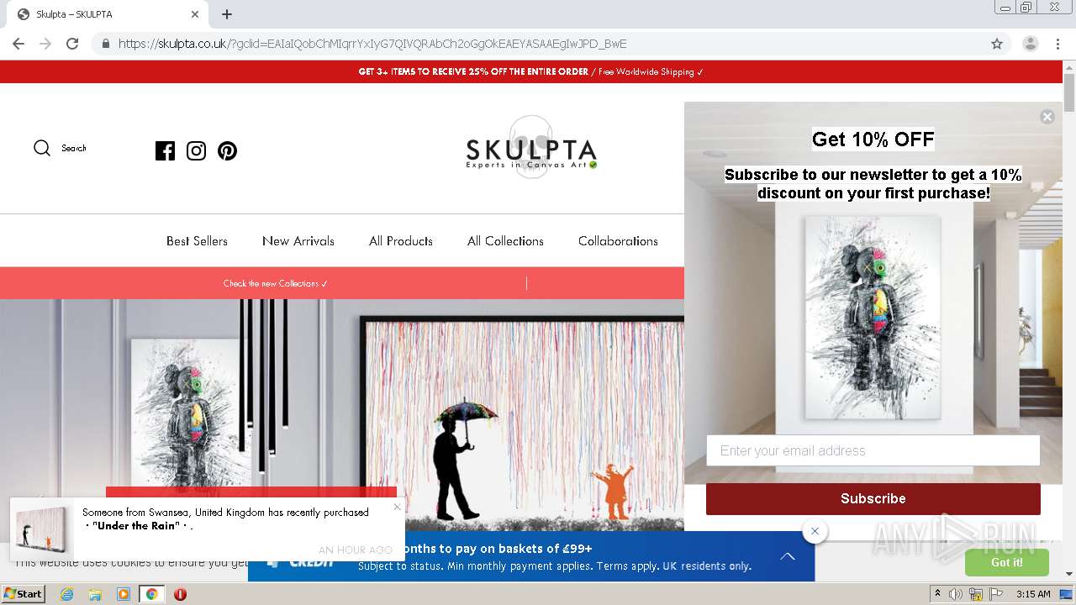Close the finance banner with round X
Viewport: 1076px width, 605px height.
pyautogui.click(x=815, y=531)
